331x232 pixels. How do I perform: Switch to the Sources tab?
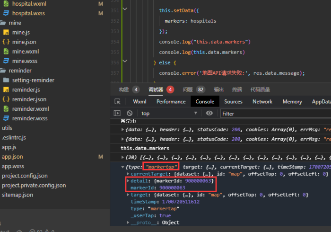pos(233,101)
